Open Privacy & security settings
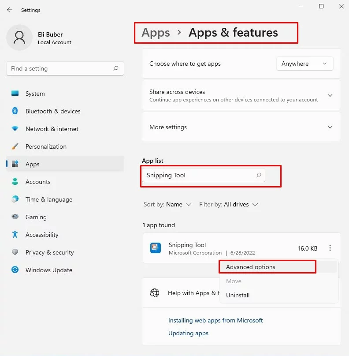 (x=65, y=252)
